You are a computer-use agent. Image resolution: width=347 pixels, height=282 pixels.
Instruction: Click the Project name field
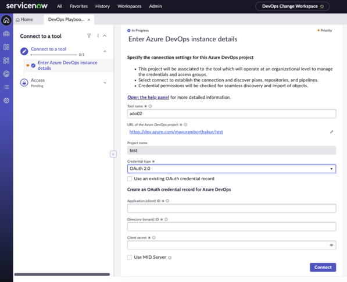(231, 150)
